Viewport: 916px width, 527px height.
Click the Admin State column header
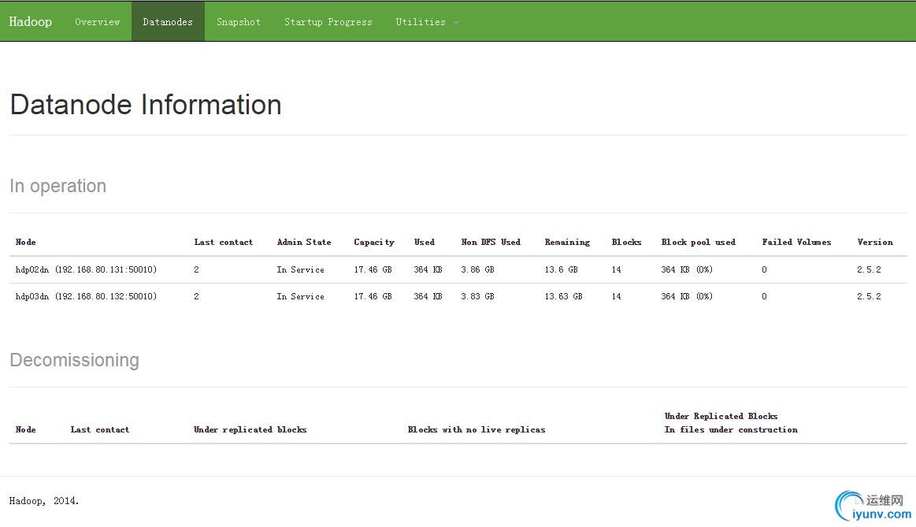[x=304, y=242]
